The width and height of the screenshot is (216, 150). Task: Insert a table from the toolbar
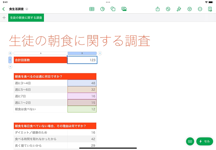(92, 9)
